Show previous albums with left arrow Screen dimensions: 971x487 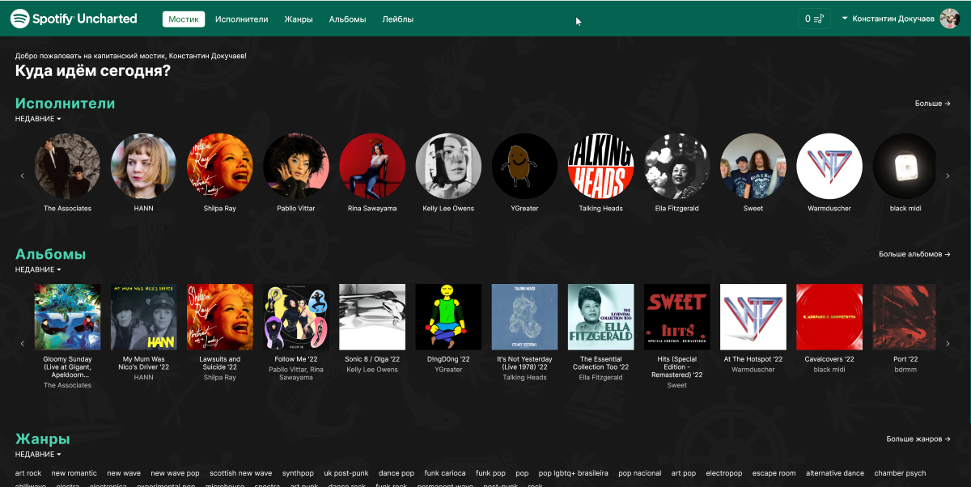23,343
